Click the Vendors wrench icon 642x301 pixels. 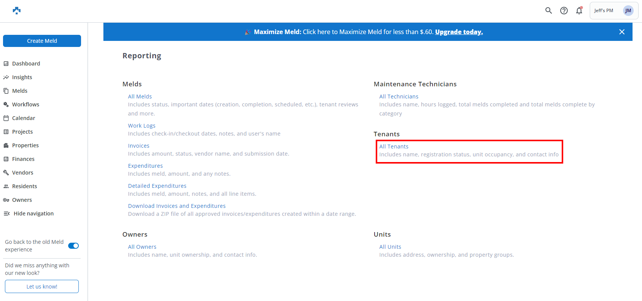pyautogui.click(x=6, y=173)
